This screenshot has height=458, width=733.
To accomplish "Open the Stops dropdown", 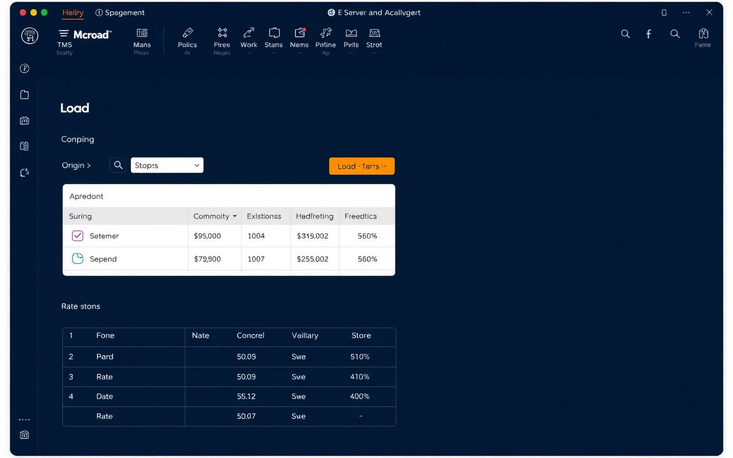I will click(167, 165).
